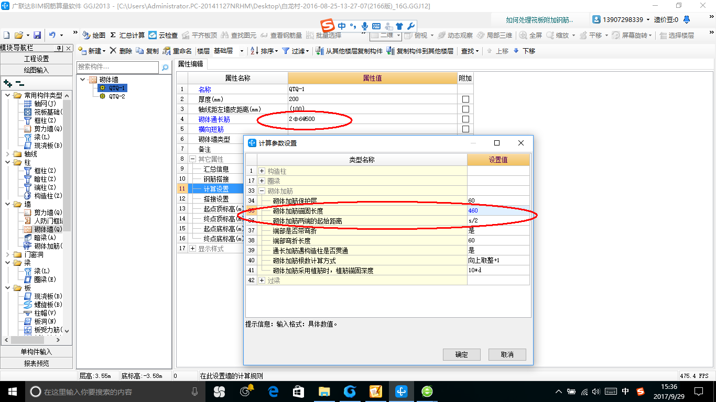The width and height of the screenshot is (716, 402).
Task: Click the save disk icon
Action: (x=37, y=35)
